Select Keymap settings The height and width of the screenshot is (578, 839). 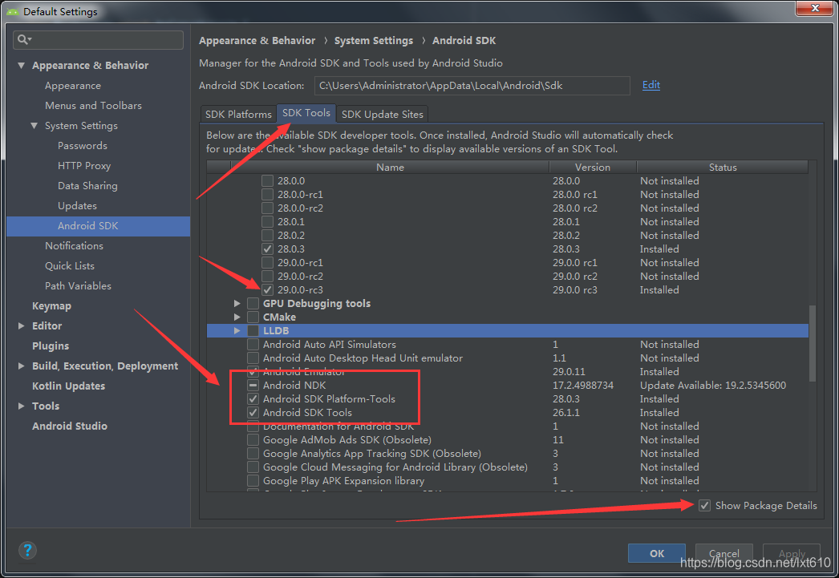pyautogui.click(x=51, y=306)
